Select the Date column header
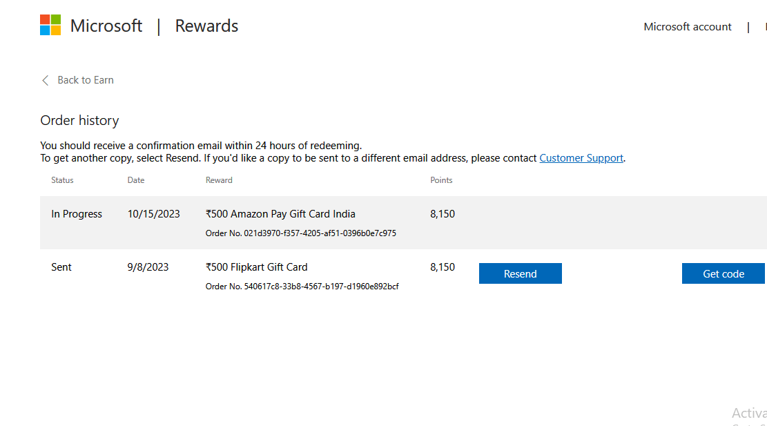 click(136, 180)
